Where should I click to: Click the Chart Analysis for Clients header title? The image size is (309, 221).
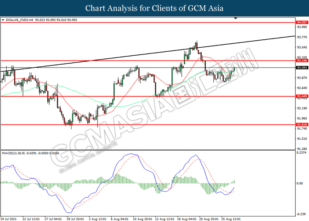154,8
